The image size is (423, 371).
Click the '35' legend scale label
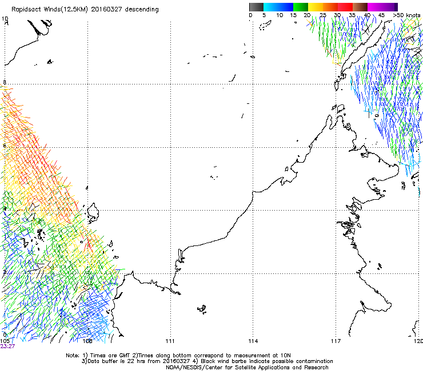[352, 15]
